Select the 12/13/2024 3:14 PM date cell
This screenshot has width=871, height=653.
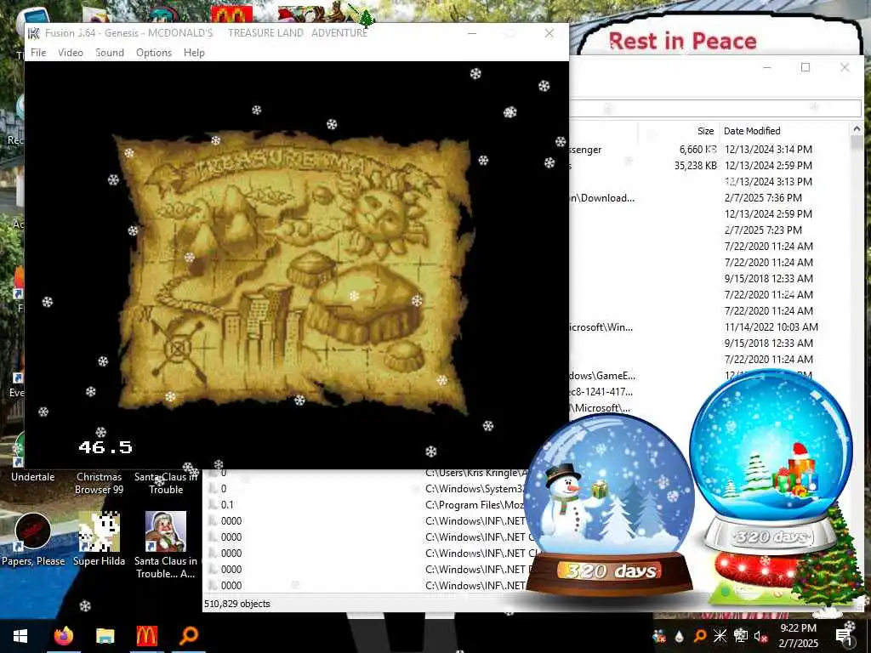coord(768,150)
